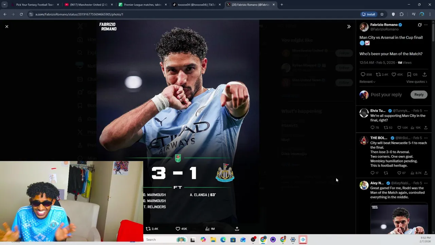Open a new browser tab
Viewport: 435px width, 245px height.
(x=282, y=5)
